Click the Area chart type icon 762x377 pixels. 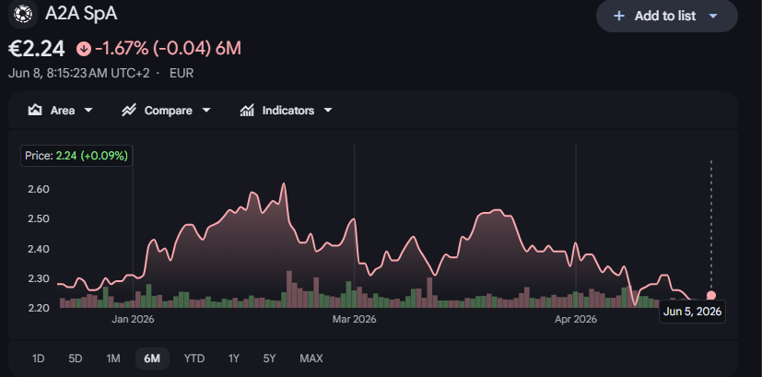pyautogui.click(x=34, y=111)
